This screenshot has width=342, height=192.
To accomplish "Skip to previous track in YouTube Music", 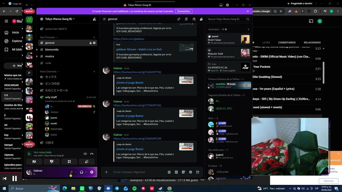I will coord(5,178).
